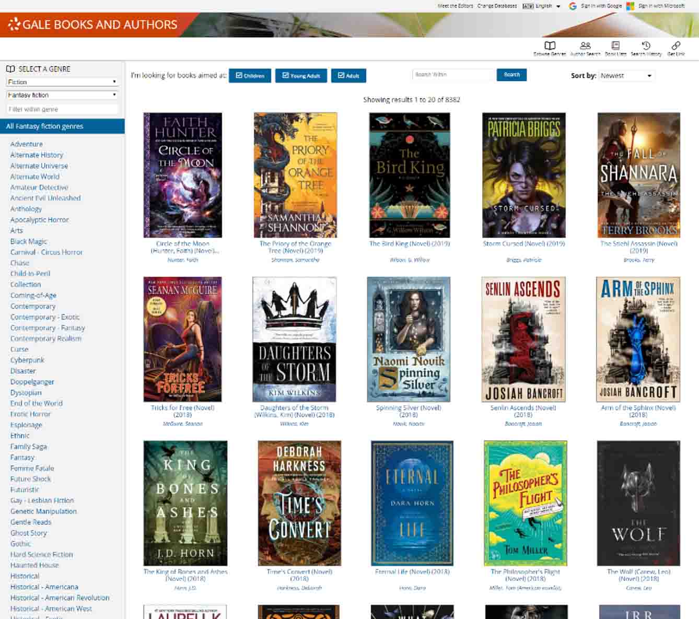The height and width of the screenshot is (619, 699).
Task: Select the Alternate History genre
Action: tap(37, 155)
